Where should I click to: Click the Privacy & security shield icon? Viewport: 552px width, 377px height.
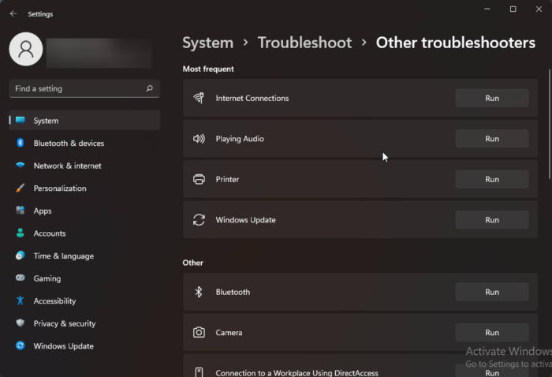[21, 323]
